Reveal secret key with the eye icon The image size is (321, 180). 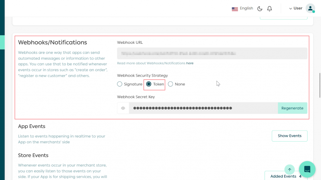click(123, 108)
